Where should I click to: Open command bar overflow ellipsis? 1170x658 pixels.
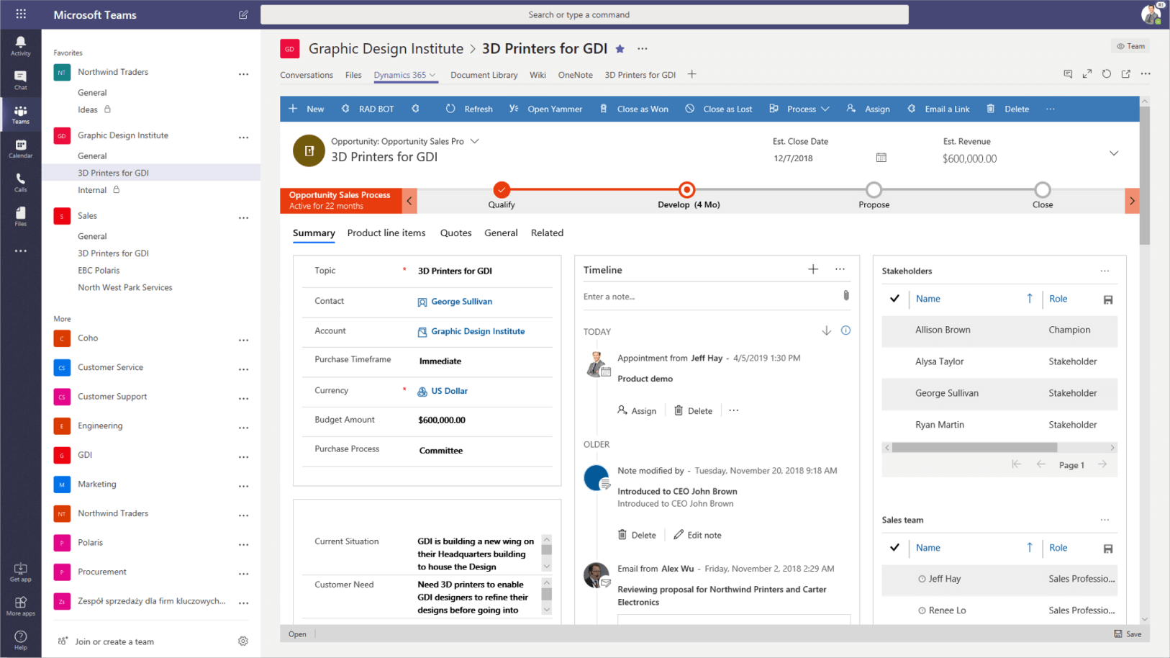click(1051, 109)
